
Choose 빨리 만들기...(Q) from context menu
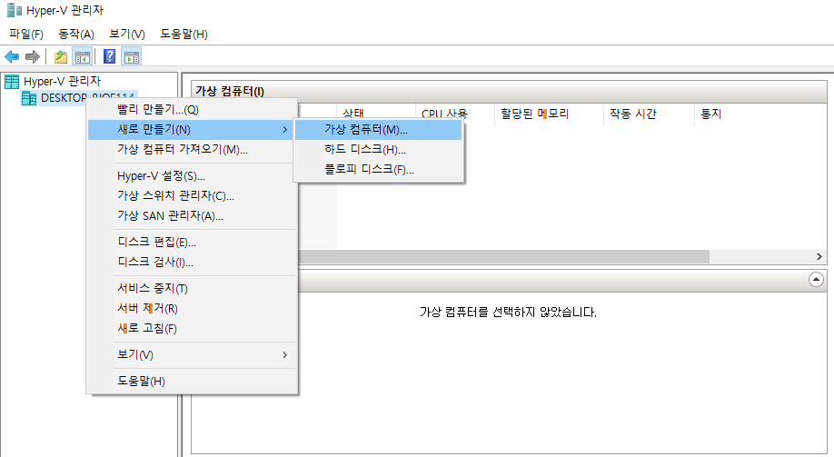191,110
